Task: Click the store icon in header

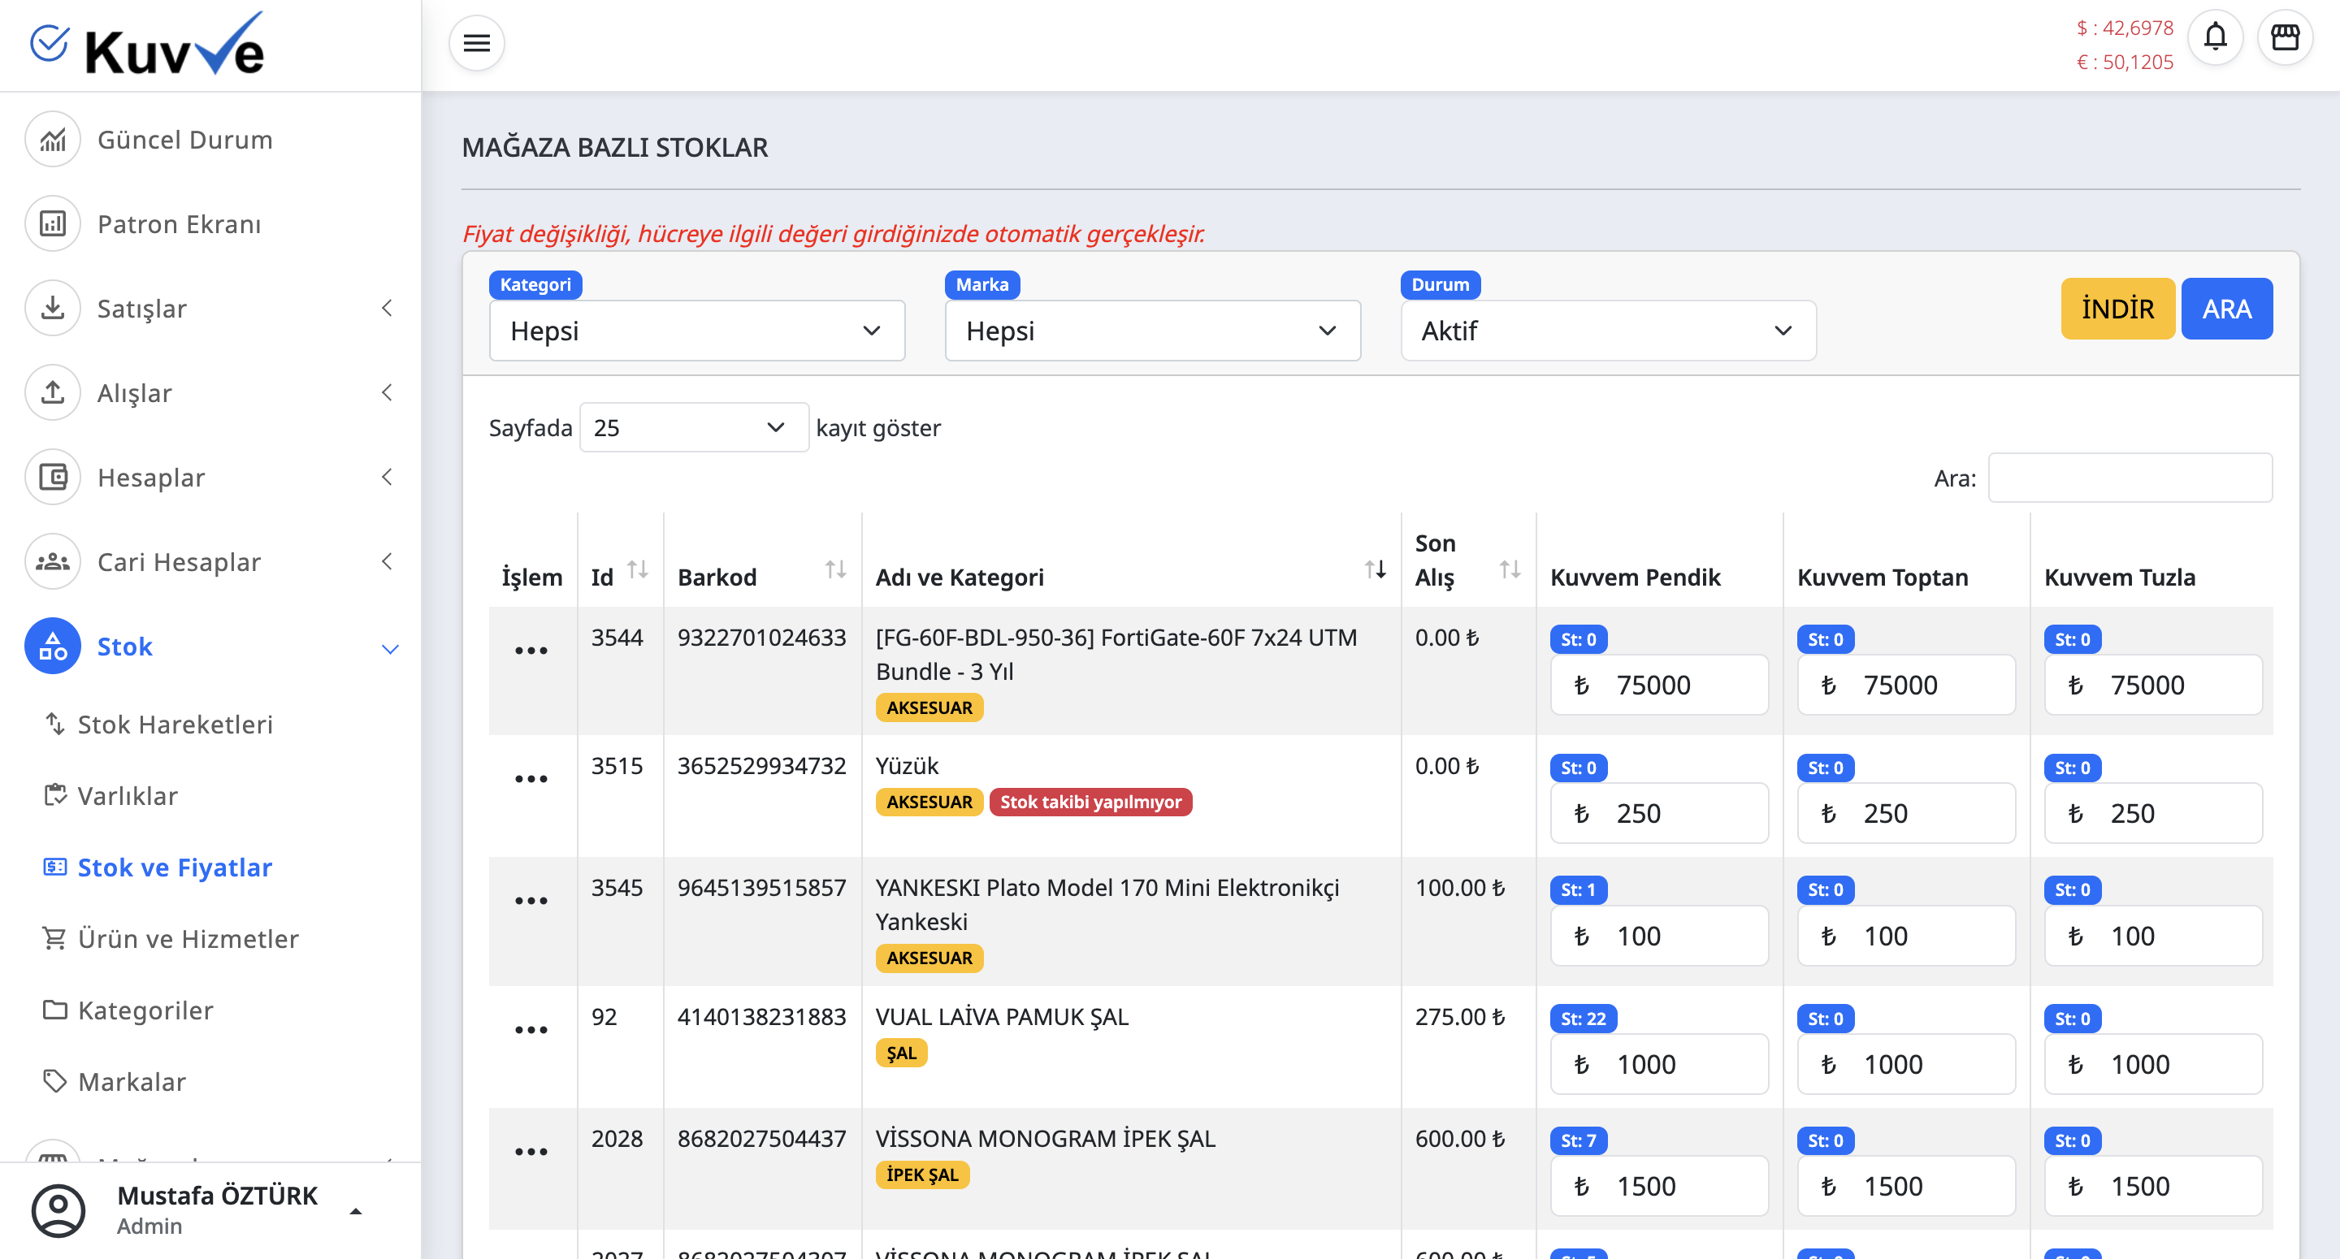Action: pos(2285,37)
